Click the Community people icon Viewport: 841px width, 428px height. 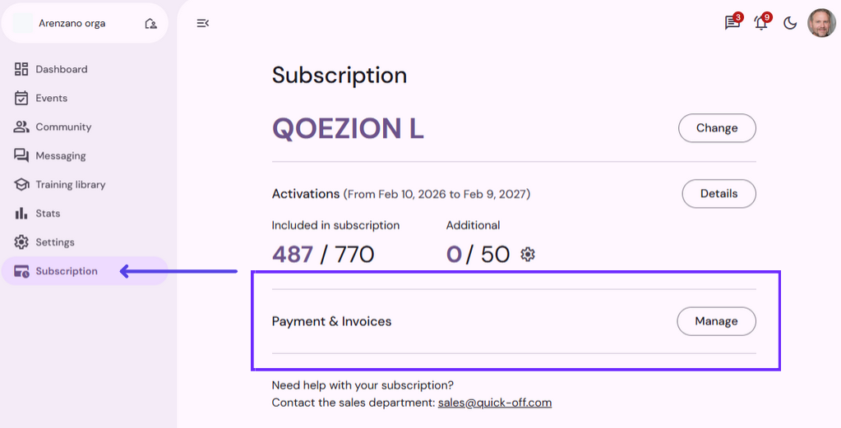click(21, 127)
